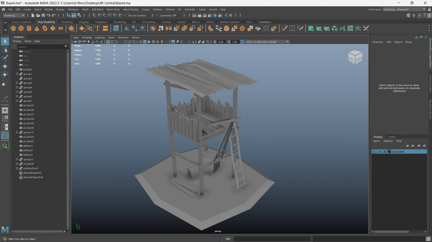Click the view cube in the viewport
This screenshot has height=242, width=432.
tap(354, 58)
